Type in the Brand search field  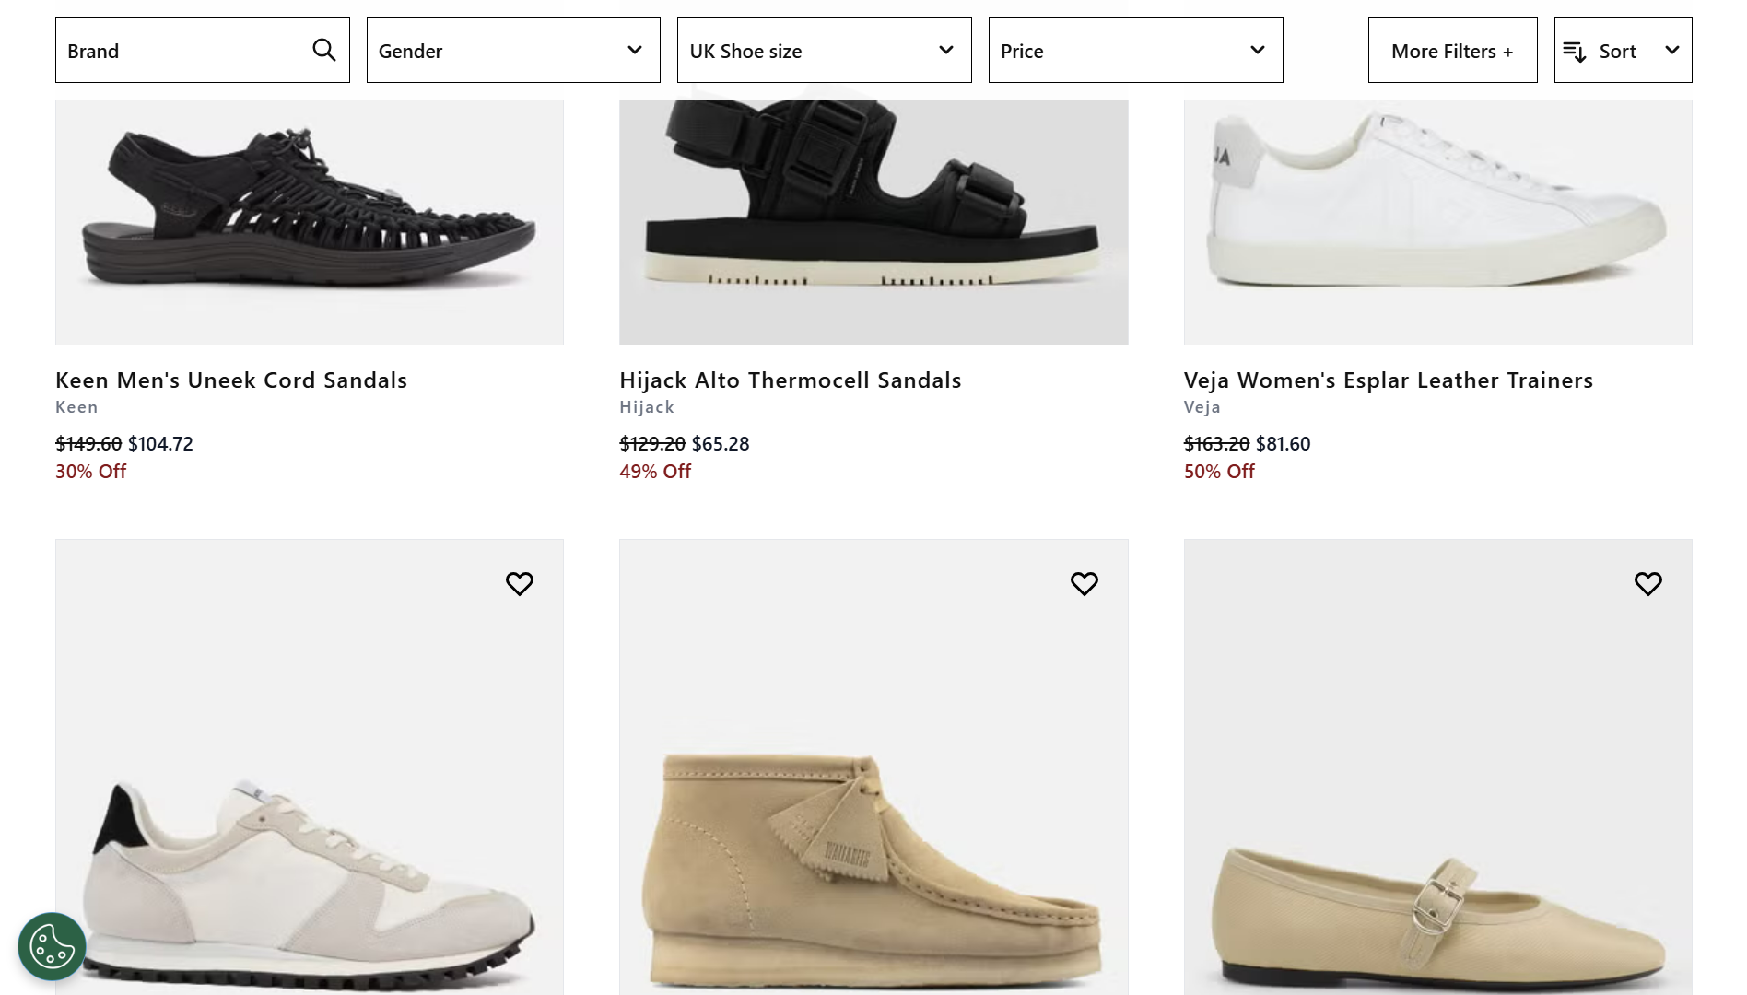184,51
